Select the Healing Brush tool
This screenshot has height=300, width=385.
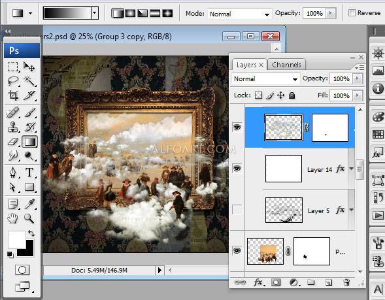(x=13, y=112)
